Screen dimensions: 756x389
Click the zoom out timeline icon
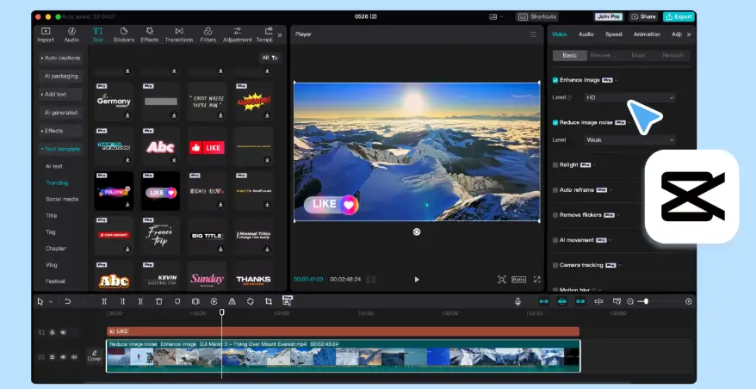pos(630,301)
